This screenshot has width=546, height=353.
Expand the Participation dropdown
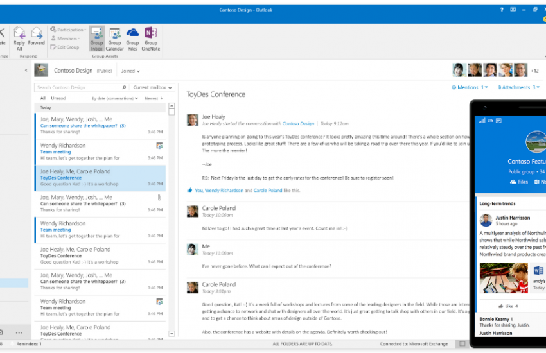pyautogui.click(x=68, y=30)
